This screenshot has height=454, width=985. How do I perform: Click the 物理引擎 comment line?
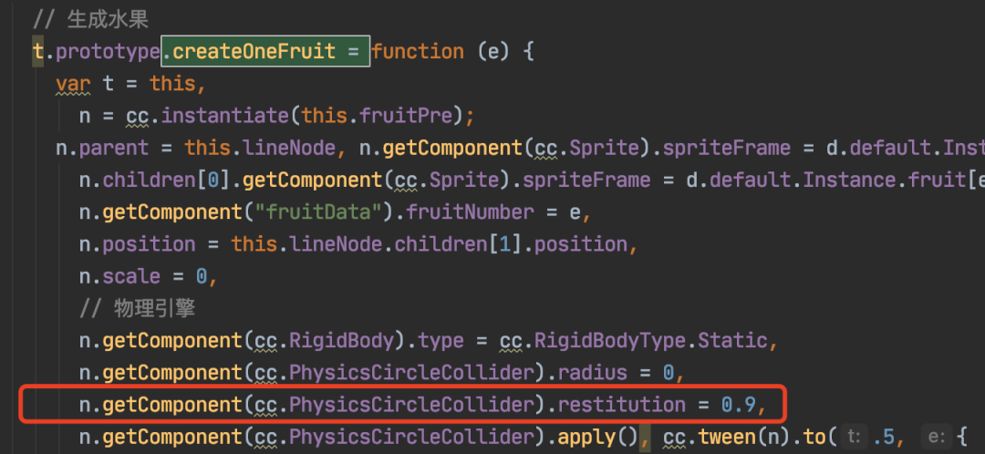click(x=137, y=308)
